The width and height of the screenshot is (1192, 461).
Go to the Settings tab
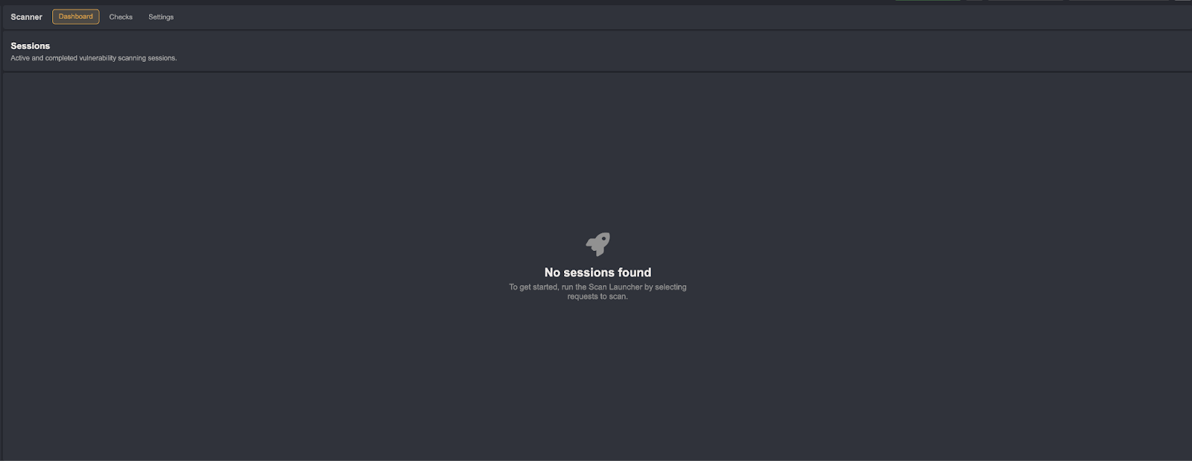161,16
